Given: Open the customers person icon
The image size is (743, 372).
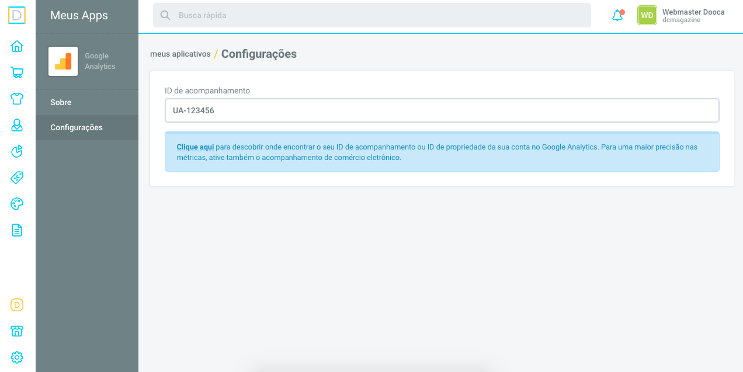Looking at the screenshot, I should 17,125.
